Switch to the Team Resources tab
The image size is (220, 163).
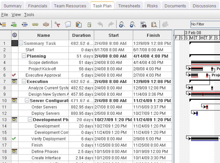[70, 6]
